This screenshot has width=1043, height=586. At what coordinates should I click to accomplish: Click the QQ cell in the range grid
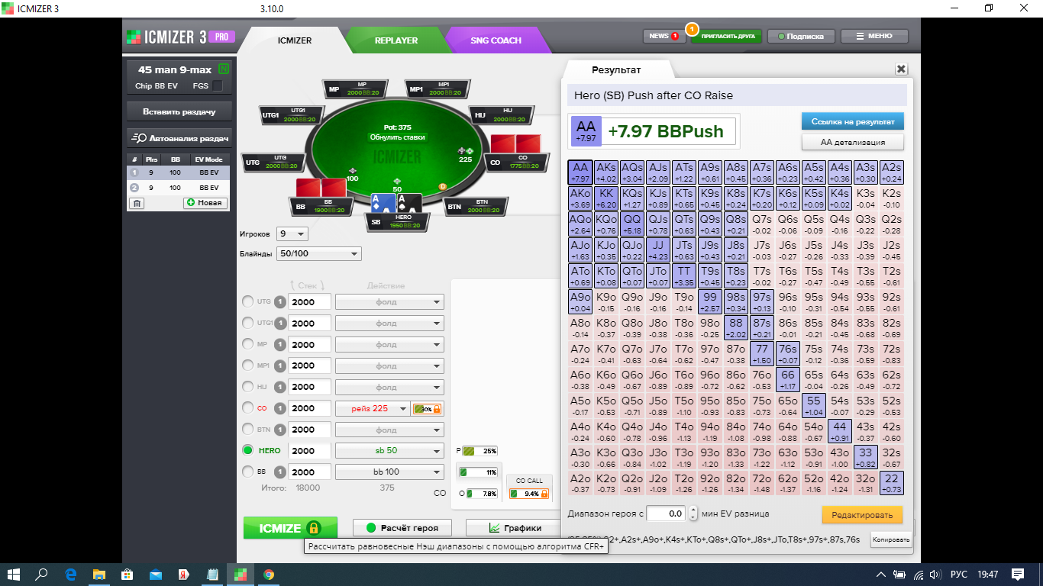[x=632, y=224]
